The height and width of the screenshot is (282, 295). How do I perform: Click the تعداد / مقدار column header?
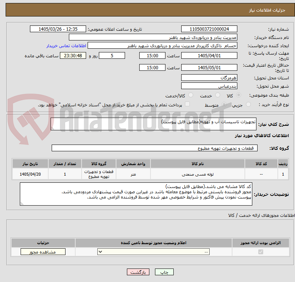[x=65, y=164]
